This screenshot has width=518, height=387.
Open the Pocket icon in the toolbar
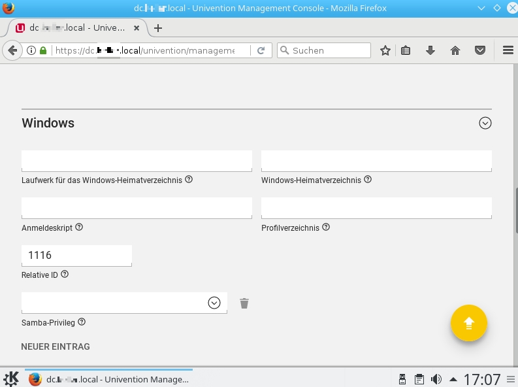pyautogui.click(x=480, y=50)
